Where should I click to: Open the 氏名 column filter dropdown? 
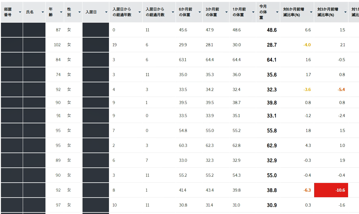42,12
